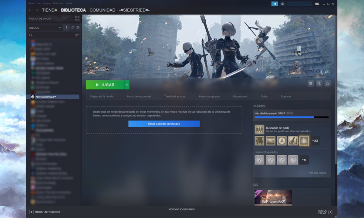
Task: Open the -=S!EGFR!ED=- profile section
Action: tap(134, 10)
